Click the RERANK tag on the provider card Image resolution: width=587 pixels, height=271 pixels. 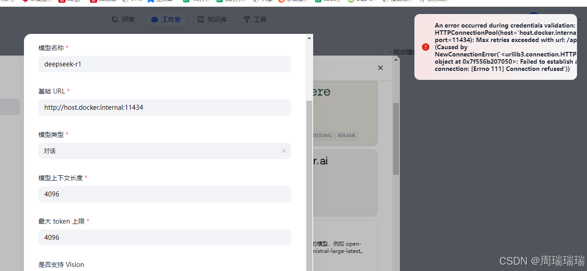(347, 135)
